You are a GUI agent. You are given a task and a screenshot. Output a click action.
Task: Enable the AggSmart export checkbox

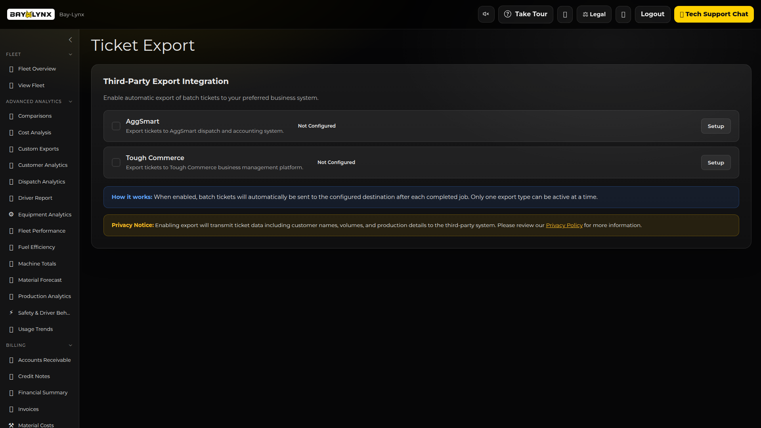[116, 126]
